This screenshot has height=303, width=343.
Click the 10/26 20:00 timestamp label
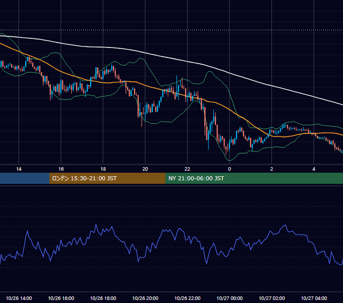pyautogui.click(x=145, y=298)
